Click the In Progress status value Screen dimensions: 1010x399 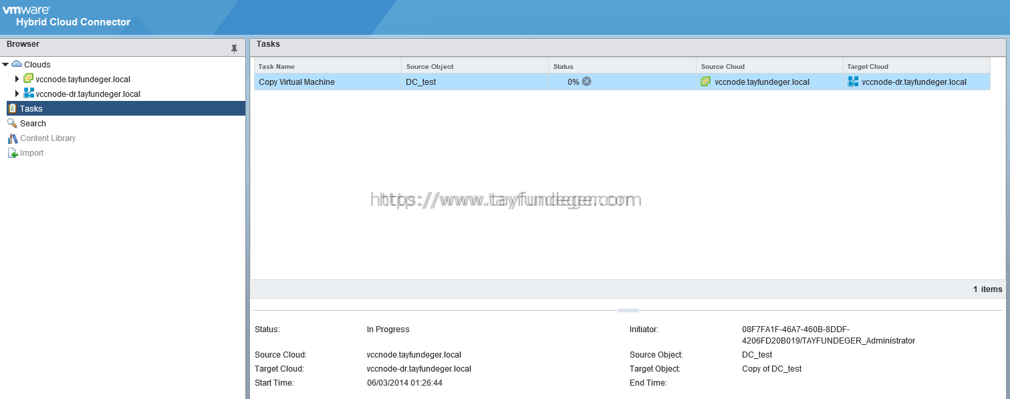pyautogui.click(x=388, y=329)
